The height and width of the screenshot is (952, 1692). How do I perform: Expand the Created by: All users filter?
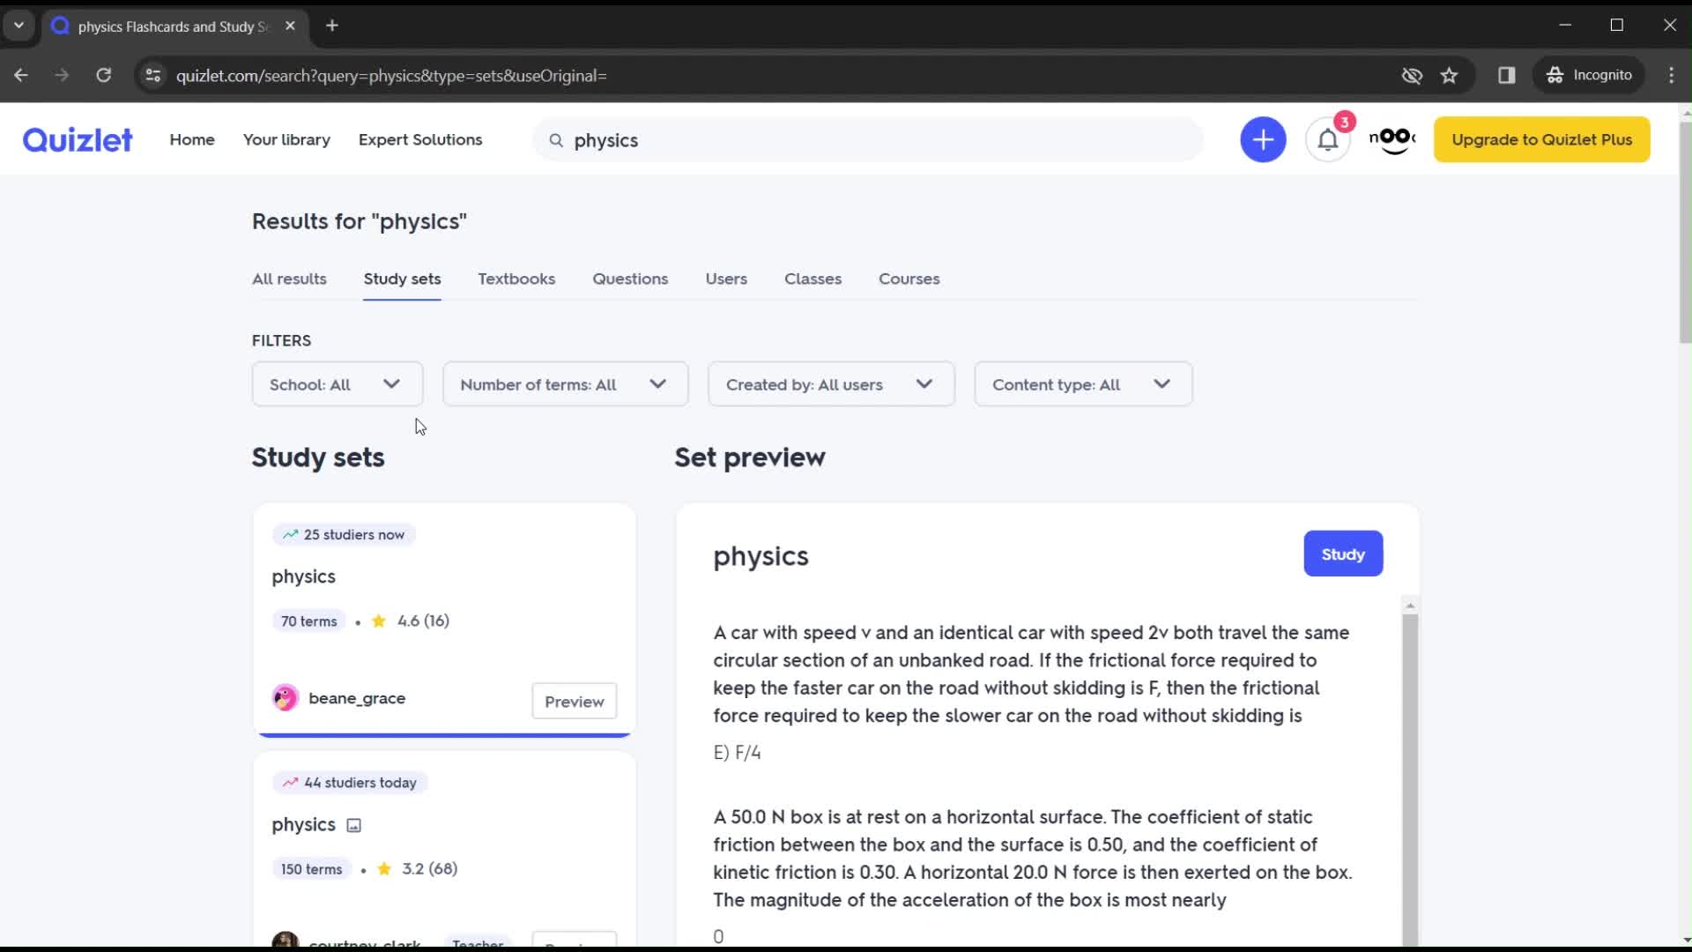[x=831, y=384]
